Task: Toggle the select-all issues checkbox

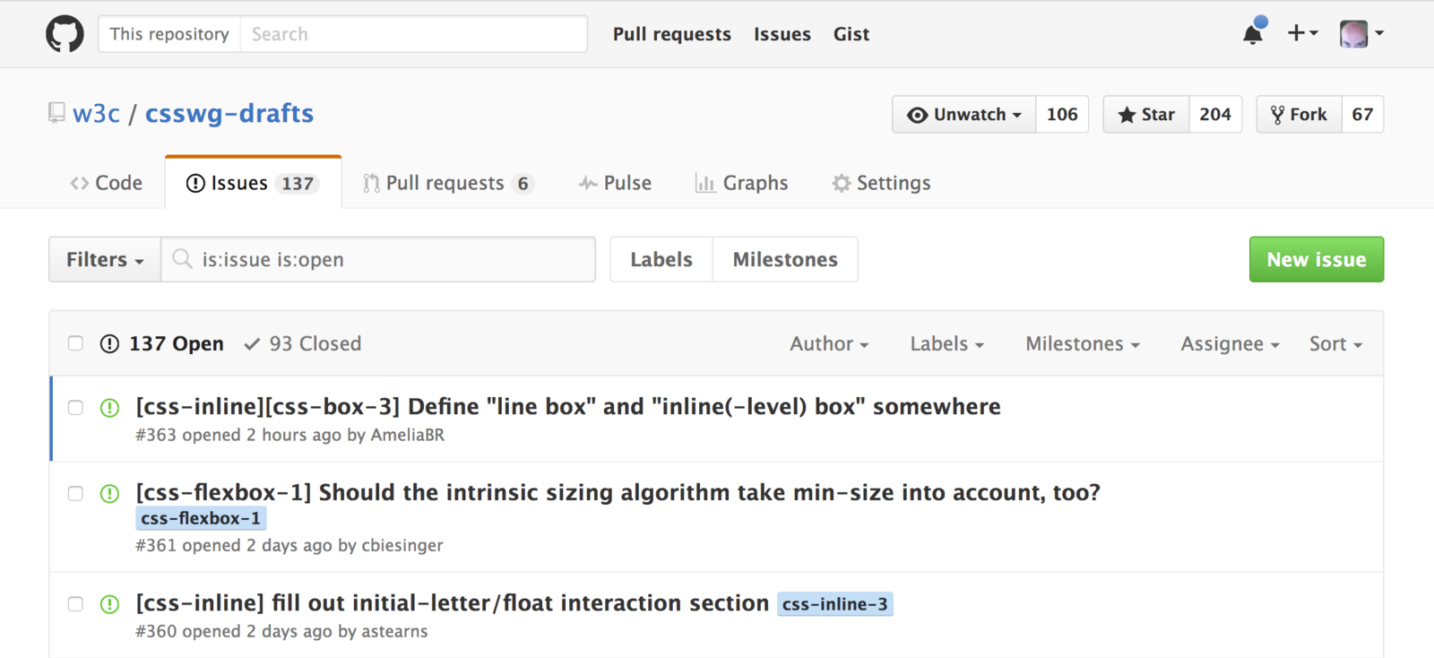Action: pos(75,343)
